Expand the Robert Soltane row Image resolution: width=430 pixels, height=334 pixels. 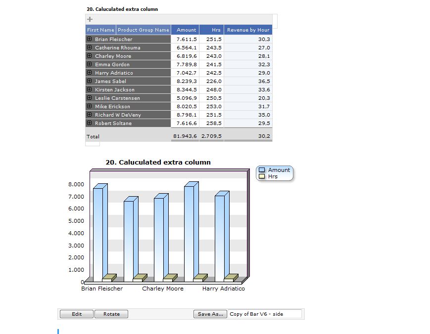[x=90, y=123]
